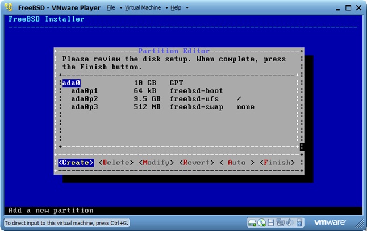Click the VMware Player title bar icon
Screen dimensions: 367x231
pyautogui.click(x=9, y=8)
